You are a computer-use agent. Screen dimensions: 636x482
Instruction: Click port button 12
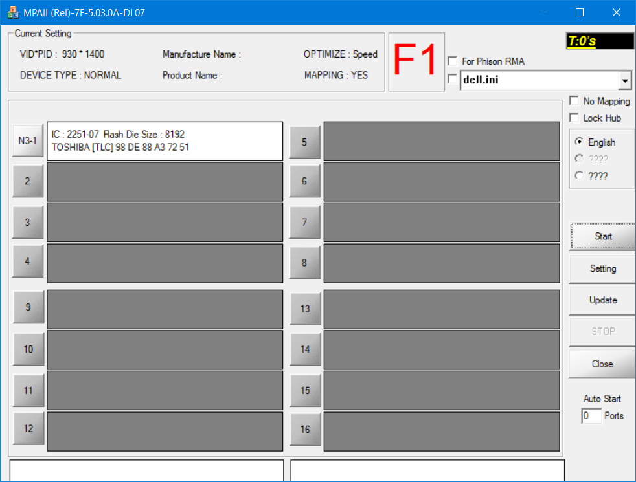click(28, 428)
